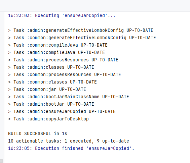The height and width of the screenshot is (163, 190).
Task: Click the ":common:jar UP-TO-DATE" line
Action: pos(47,90)
